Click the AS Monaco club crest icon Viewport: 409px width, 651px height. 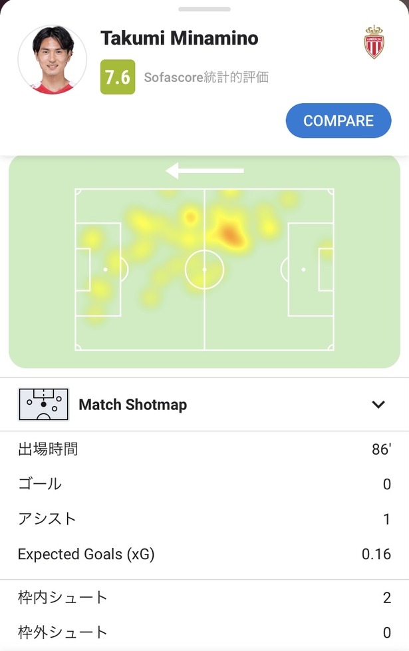pos(374,42)
